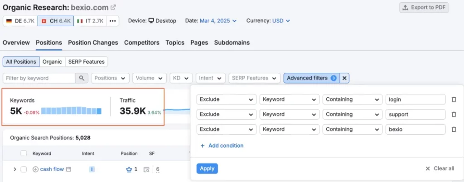Clear advanced filters with X button
Screen dimensions: 464x182
[344, 78]
